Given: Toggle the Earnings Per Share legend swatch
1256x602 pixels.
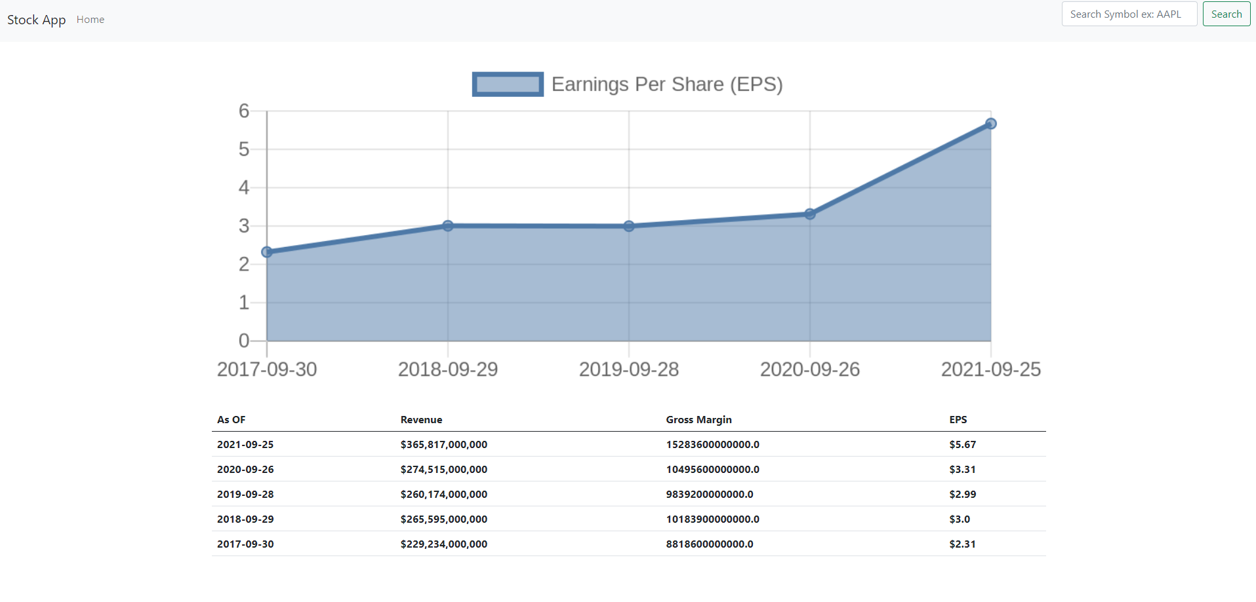Looking at the screenshot, I should (x=508, y=85).
